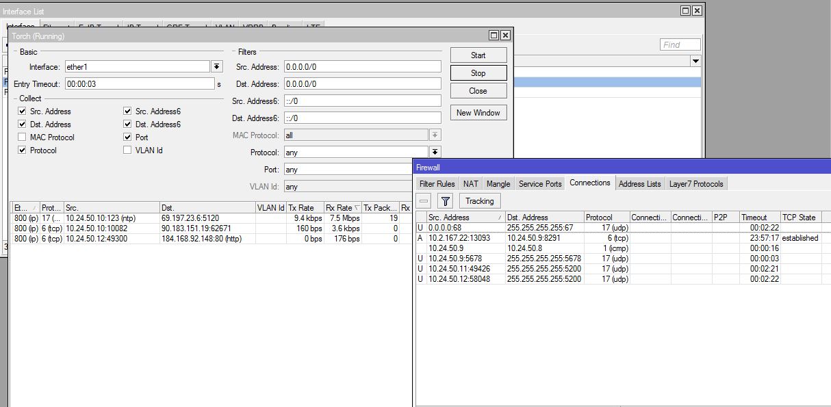Select the Connections tab

589,183
